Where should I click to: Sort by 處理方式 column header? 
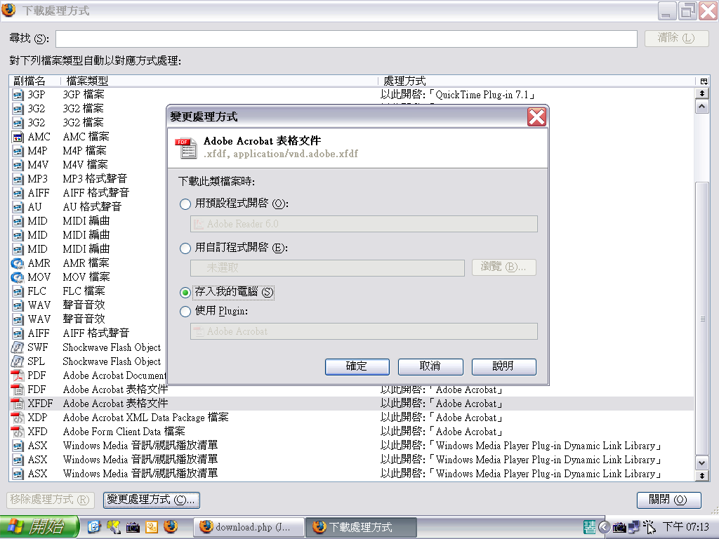[x=536, y=81]
